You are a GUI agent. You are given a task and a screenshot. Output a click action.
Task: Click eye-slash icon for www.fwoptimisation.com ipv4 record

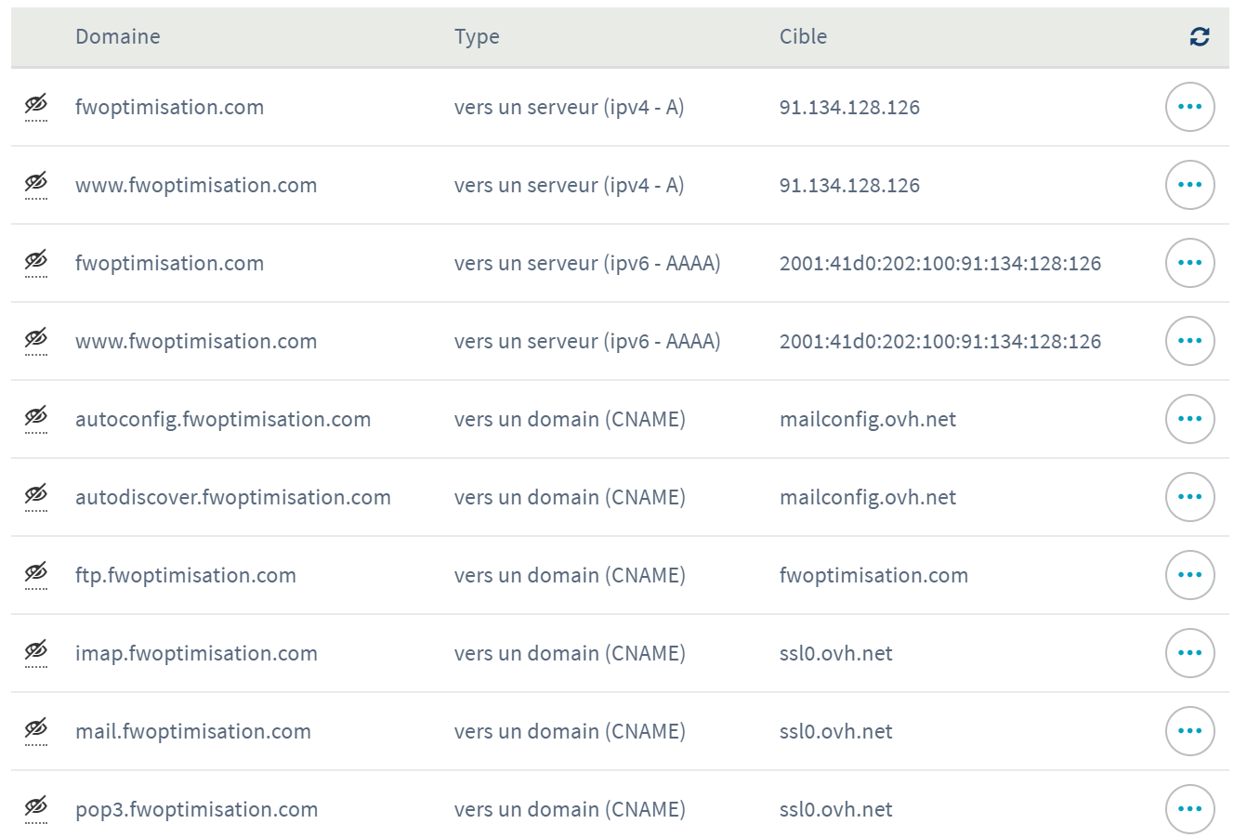(x=36, y=183)
